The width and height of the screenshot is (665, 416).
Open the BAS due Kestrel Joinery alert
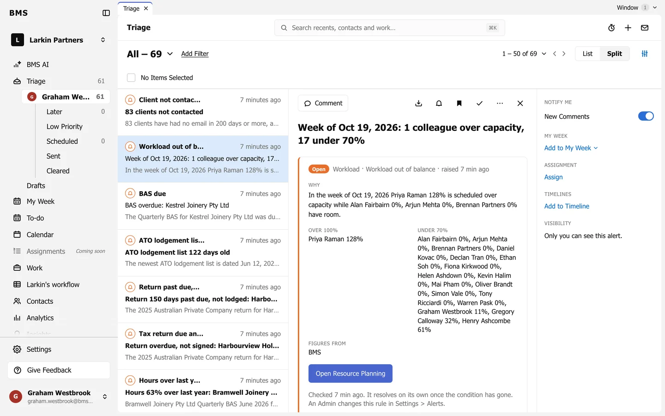[203, 205]
